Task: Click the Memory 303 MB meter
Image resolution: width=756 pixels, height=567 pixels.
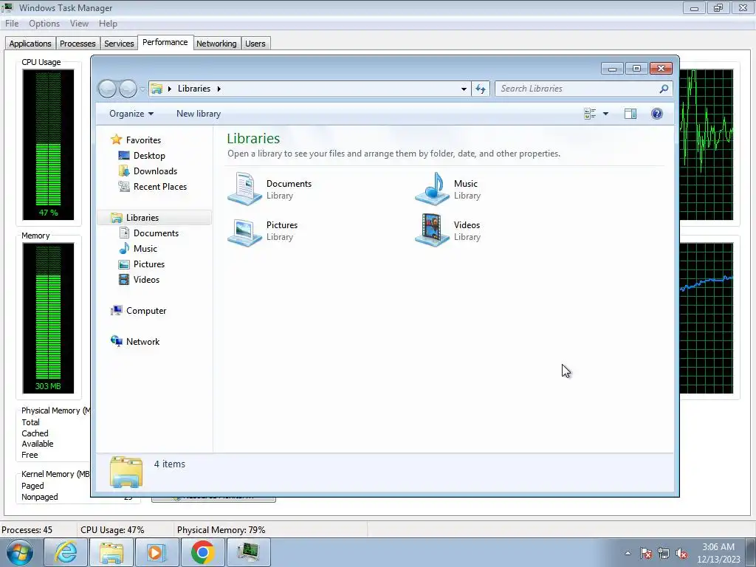Action: click(48, 318)
